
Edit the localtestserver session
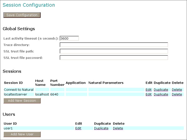(x=148, y=94)
